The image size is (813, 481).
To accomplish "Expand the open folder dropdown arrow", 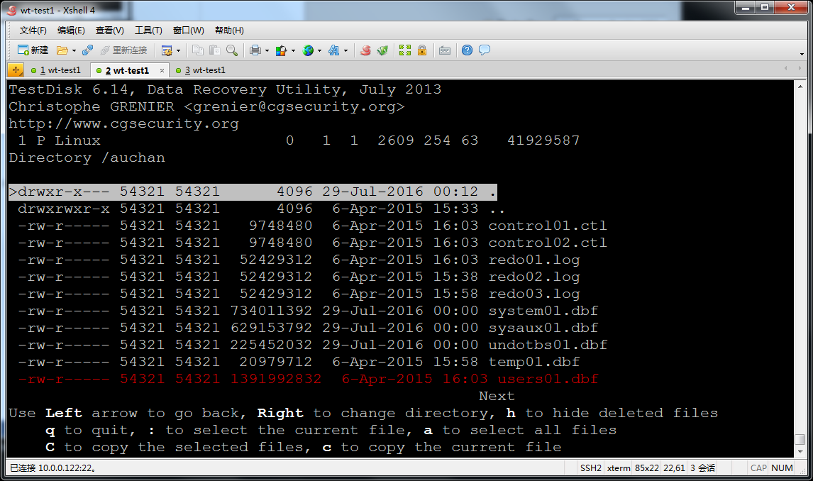I will click(x=74, y=51).
